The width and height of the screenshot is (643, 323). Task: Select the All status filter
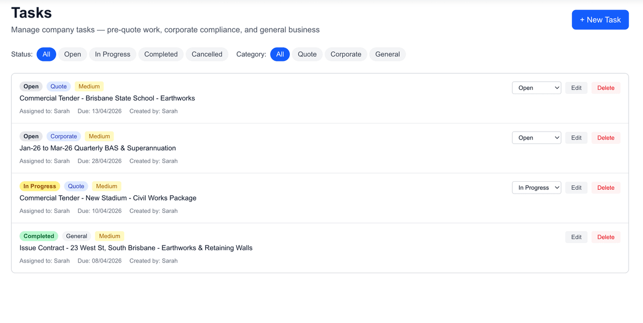click(46, 54)
